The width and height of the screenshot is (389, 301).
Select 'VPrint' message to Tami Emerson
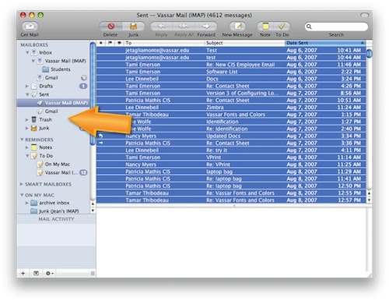coord(231,158)
